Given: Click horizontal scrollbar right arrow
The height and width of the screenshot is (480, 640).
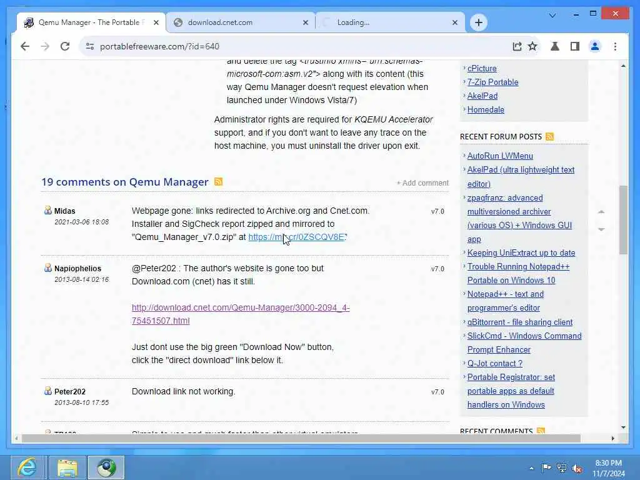Looking at the screenshot, I should (x=612, y=438).
